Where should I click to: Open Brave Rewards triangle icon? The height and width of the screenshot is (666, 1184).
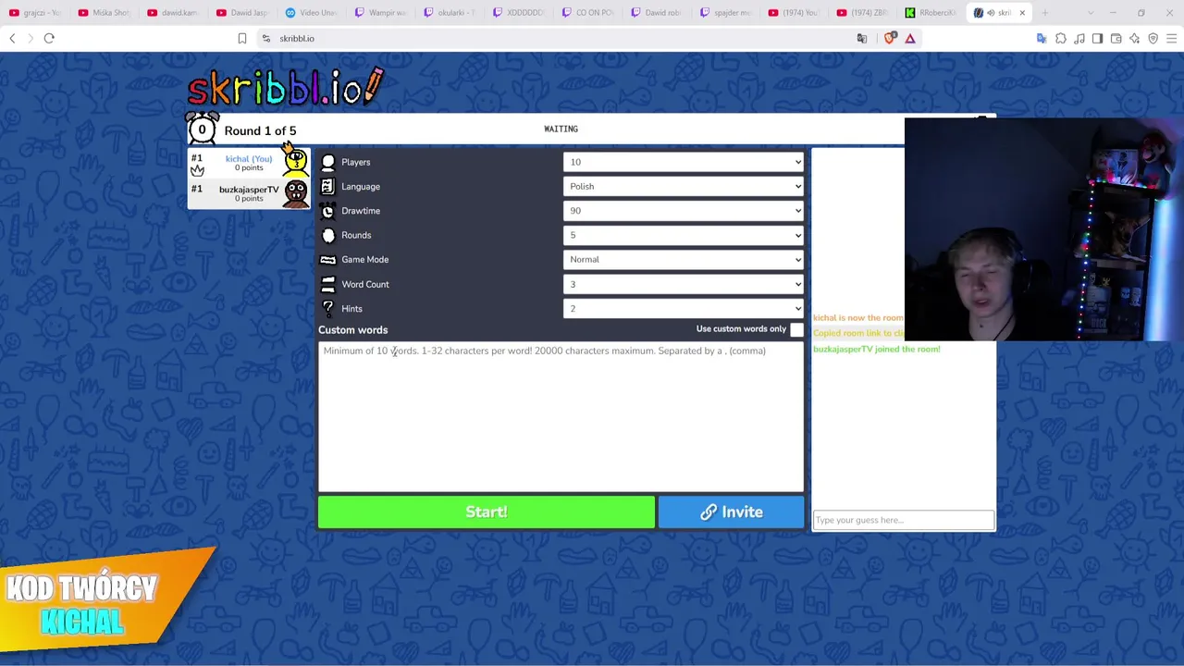point(910,38)
